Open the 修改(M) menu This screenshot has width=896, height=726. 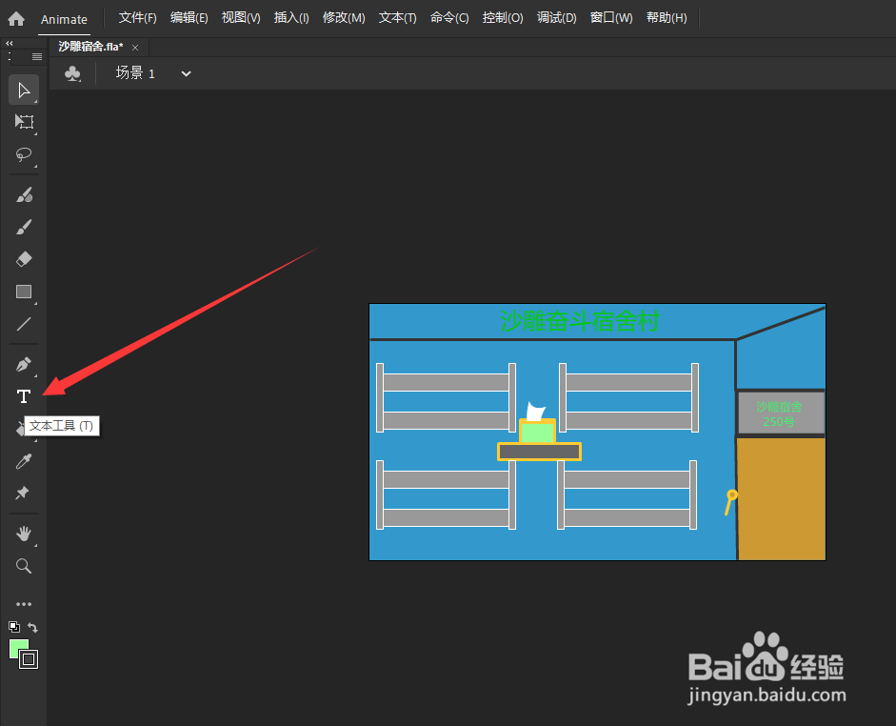(x=344, y=18)
